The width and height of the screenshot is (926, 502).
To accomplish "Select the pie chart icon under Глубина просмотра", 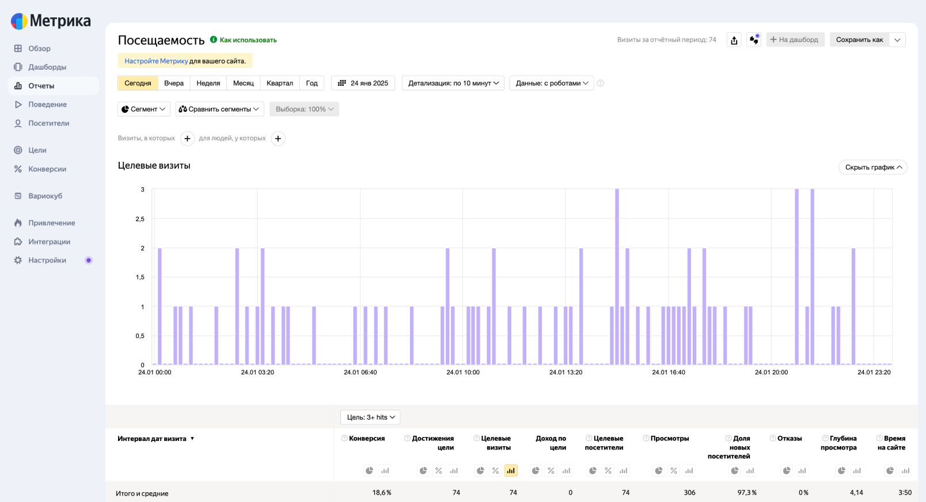I will point(841,471).
